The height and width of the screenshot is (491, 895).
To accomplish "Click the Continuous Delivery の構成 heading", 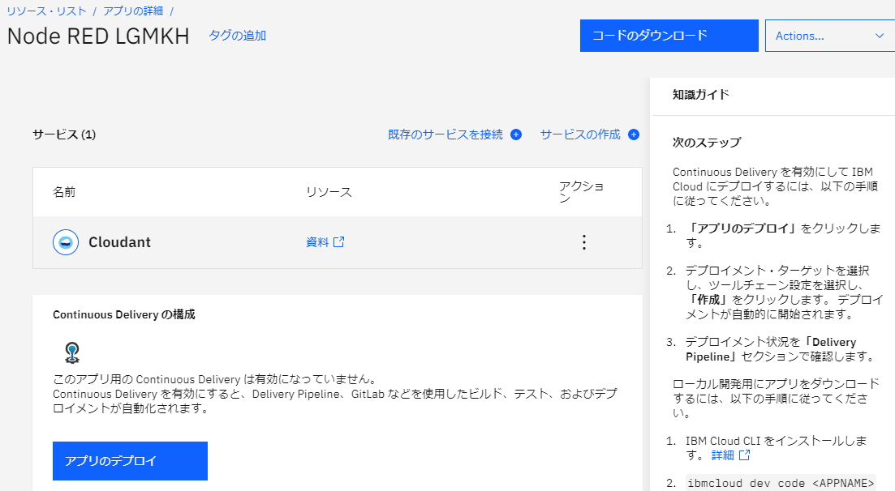I will (124, 315).
